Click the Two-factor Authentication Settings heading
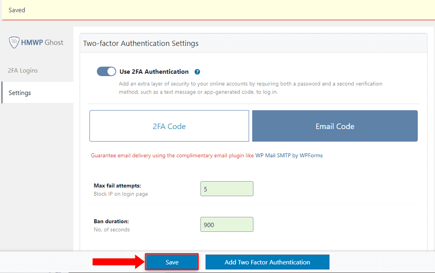This screenshot has height=273, width=435. coord(141,43)
